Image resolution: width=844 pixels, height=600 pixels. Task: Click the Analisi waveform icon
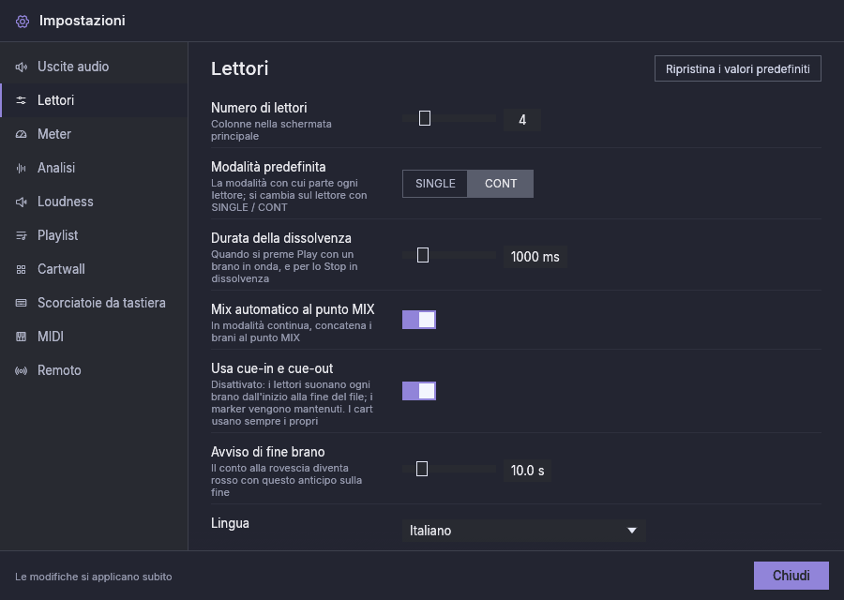pyautogui.click(x=21, y=168)
